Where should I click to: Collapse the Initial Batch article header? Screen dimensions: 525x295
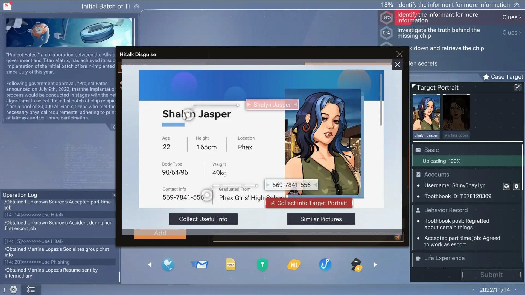[x=136, y=6]
